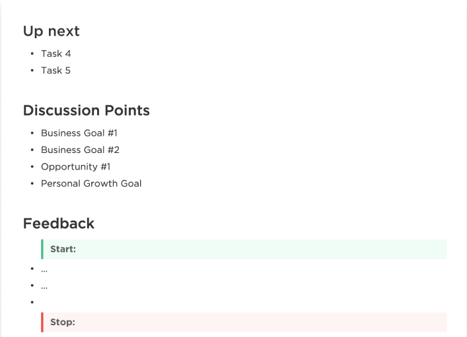Click the green "Start:" callout banner text

[x=64, y=249]
